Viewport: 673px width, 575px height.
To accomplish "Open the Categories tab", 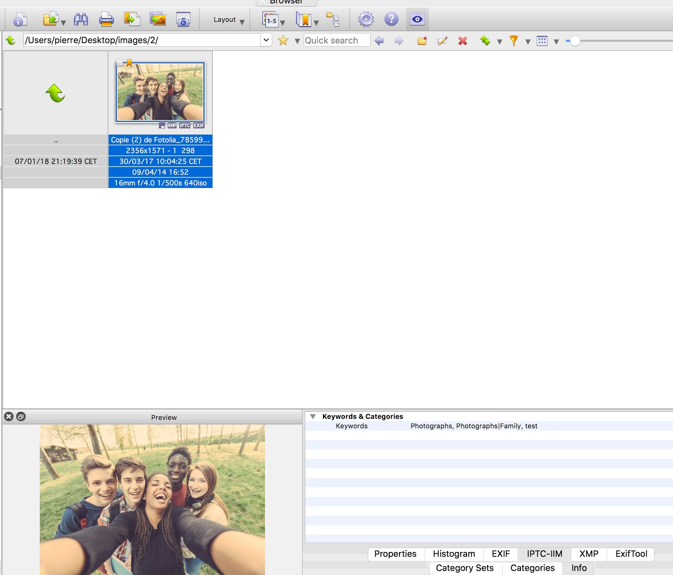I will [532, 568].
